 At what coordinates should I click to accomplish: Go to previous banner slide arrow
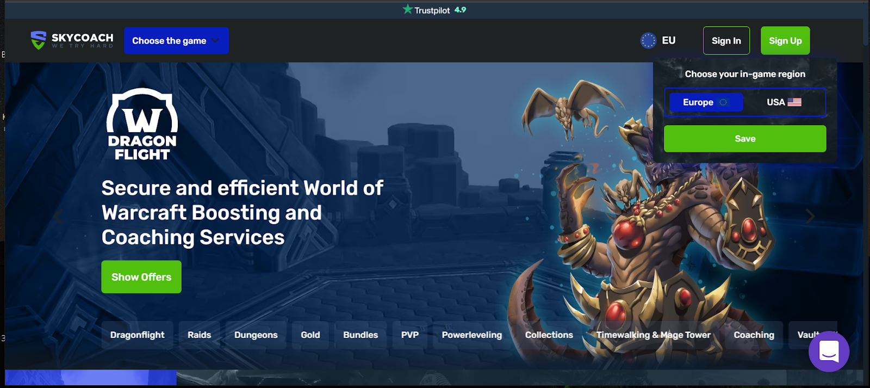click(58, 216)
